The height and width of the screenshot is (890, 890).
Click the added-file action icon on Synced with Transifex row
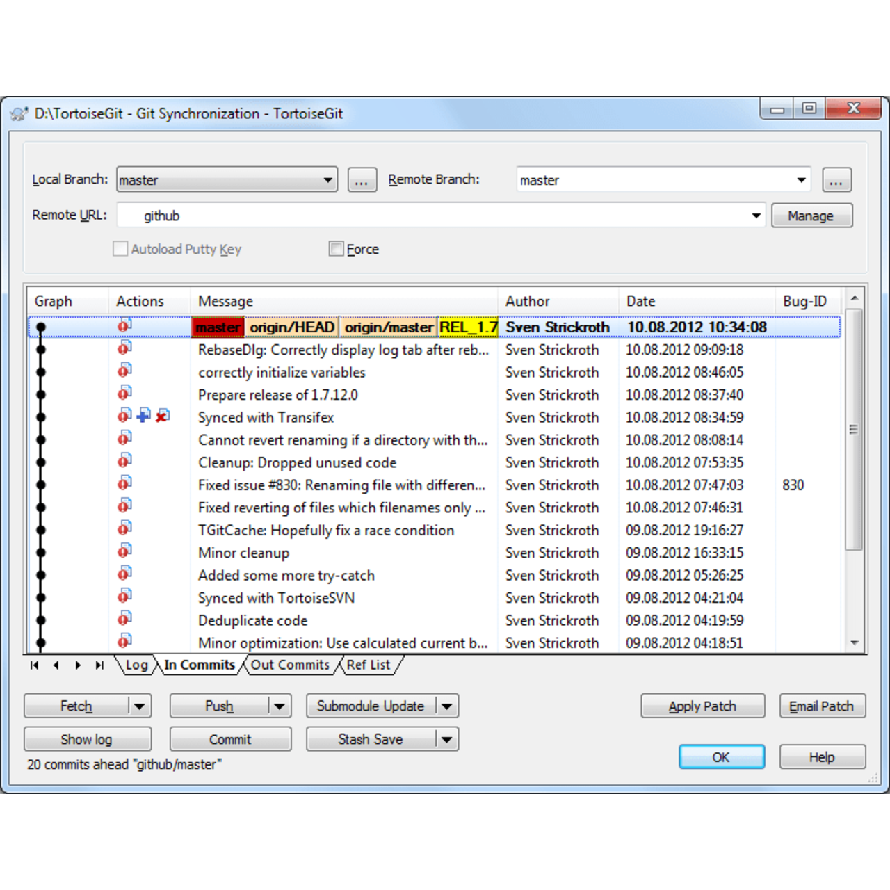tap(143, 416)
